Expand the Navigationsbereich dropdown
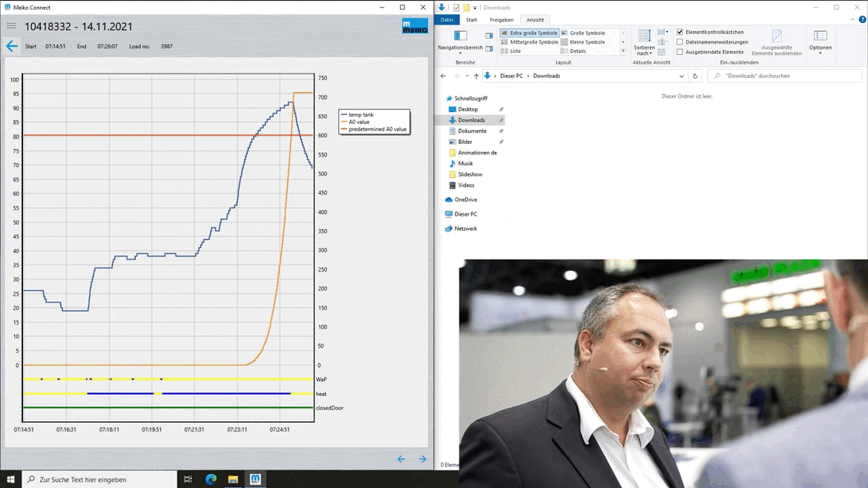 460,49
